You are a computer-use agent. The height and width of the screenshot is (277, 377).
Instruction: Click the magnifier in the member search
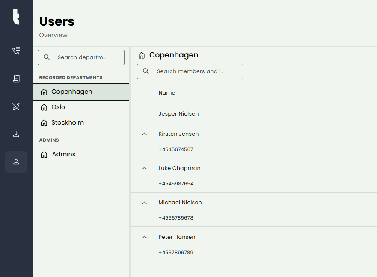[146, 71]
